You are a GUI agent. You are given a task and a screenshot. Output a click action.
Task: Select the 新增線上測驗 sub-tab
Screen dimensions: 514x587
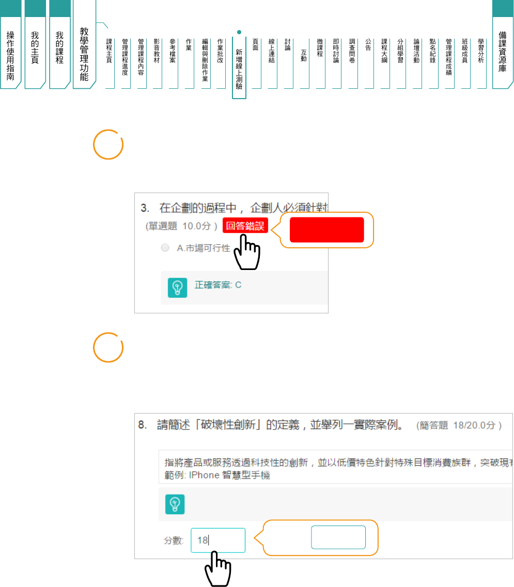(239, 68)
